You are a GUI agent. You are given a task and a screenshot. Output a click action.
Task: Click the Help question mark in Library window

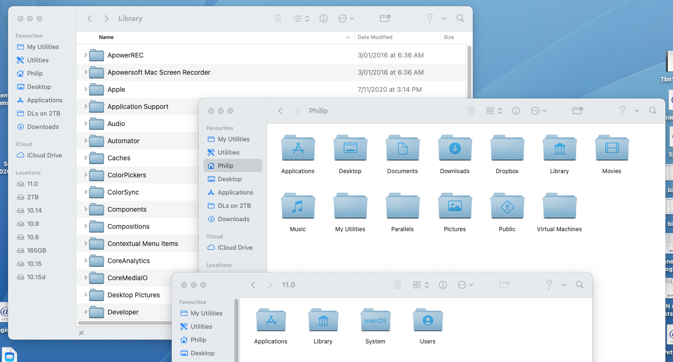429,19
